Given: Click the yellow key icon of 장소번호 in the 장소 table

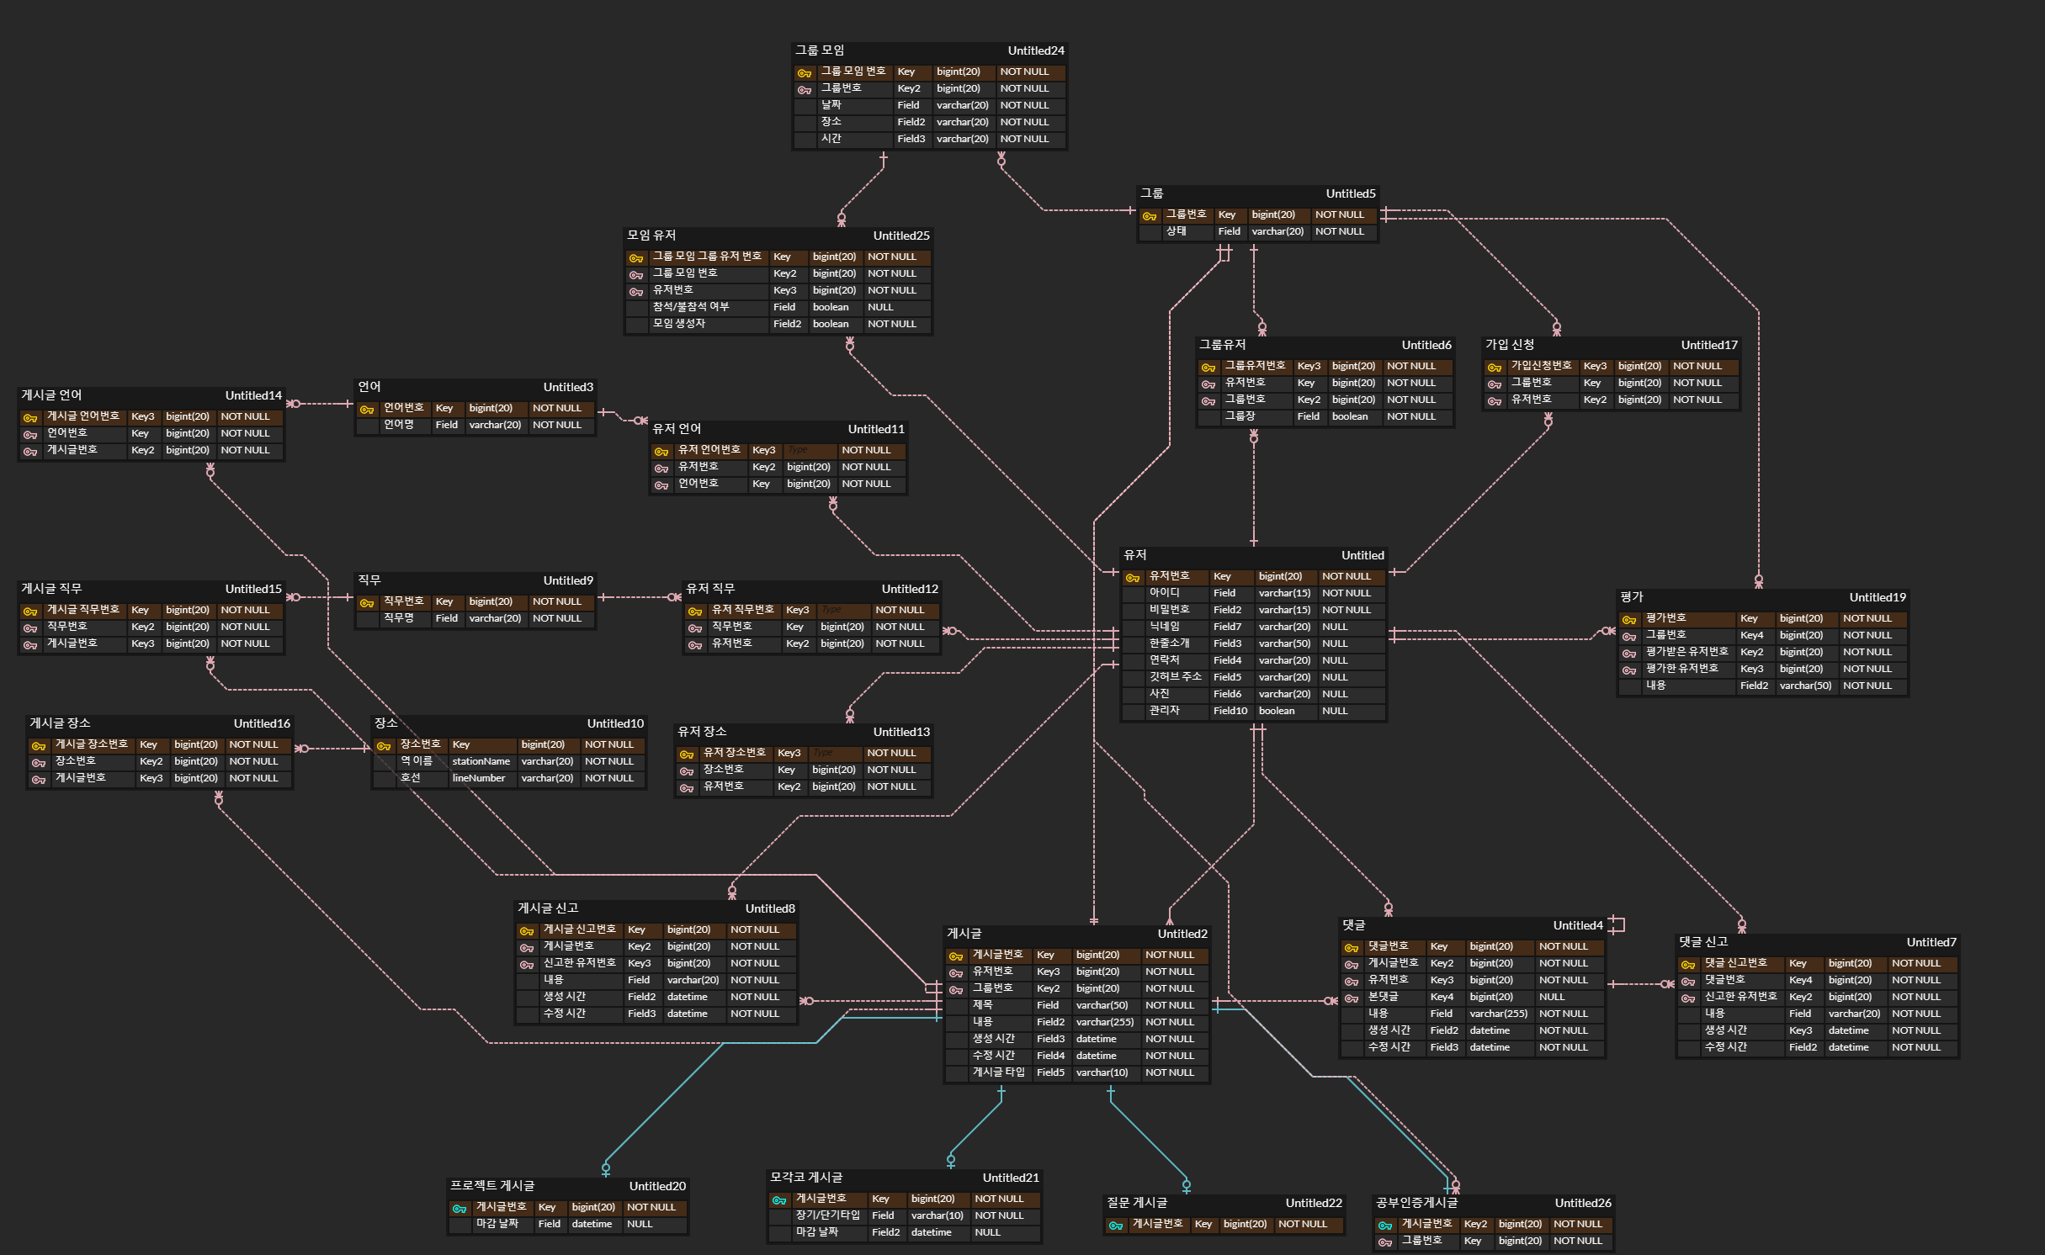Looking at the screenshot, I should pyautogui.click(x=384, y=746).
